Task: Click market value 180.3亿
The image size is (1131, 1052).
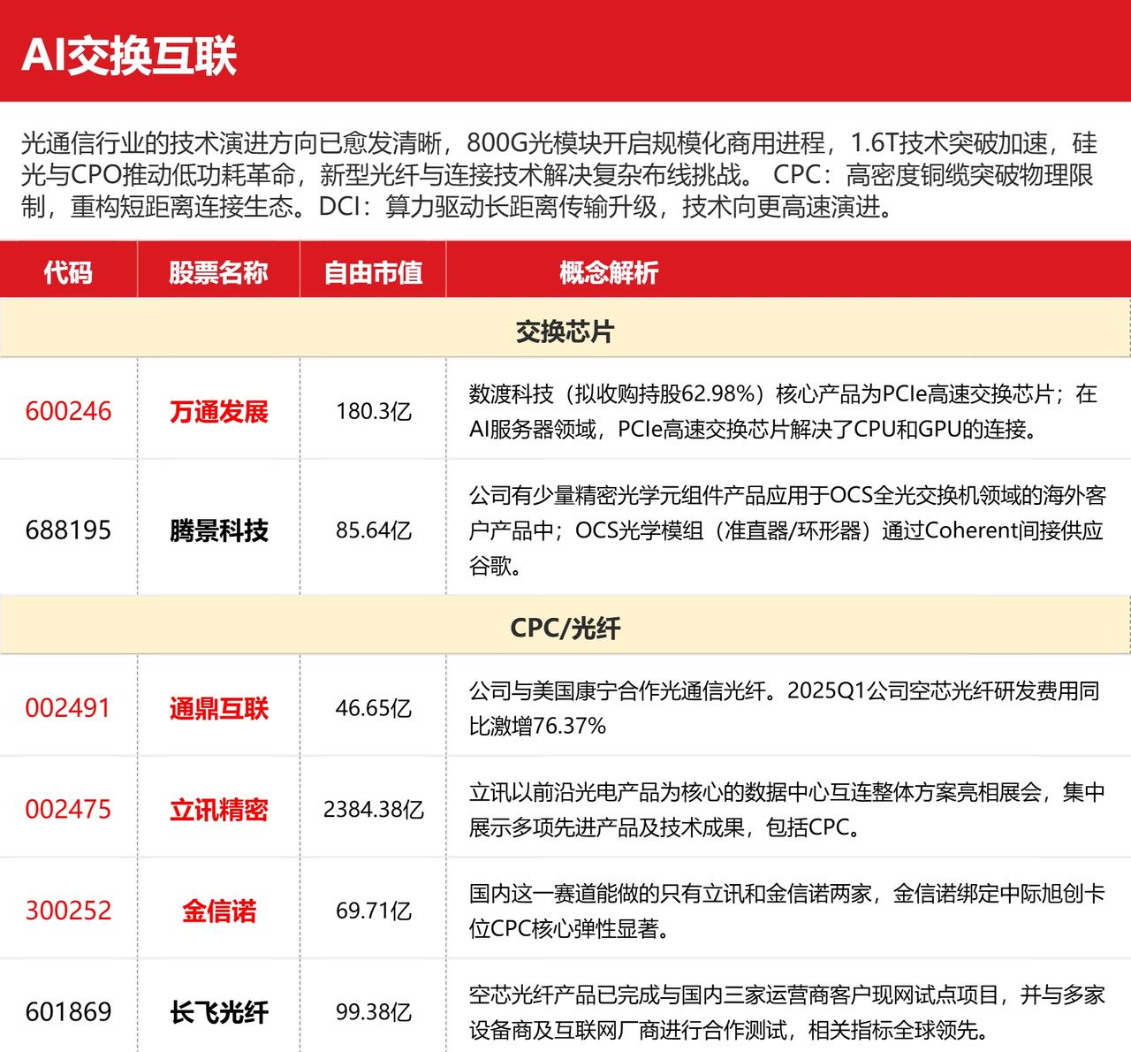Action: [x=373, y=411]
